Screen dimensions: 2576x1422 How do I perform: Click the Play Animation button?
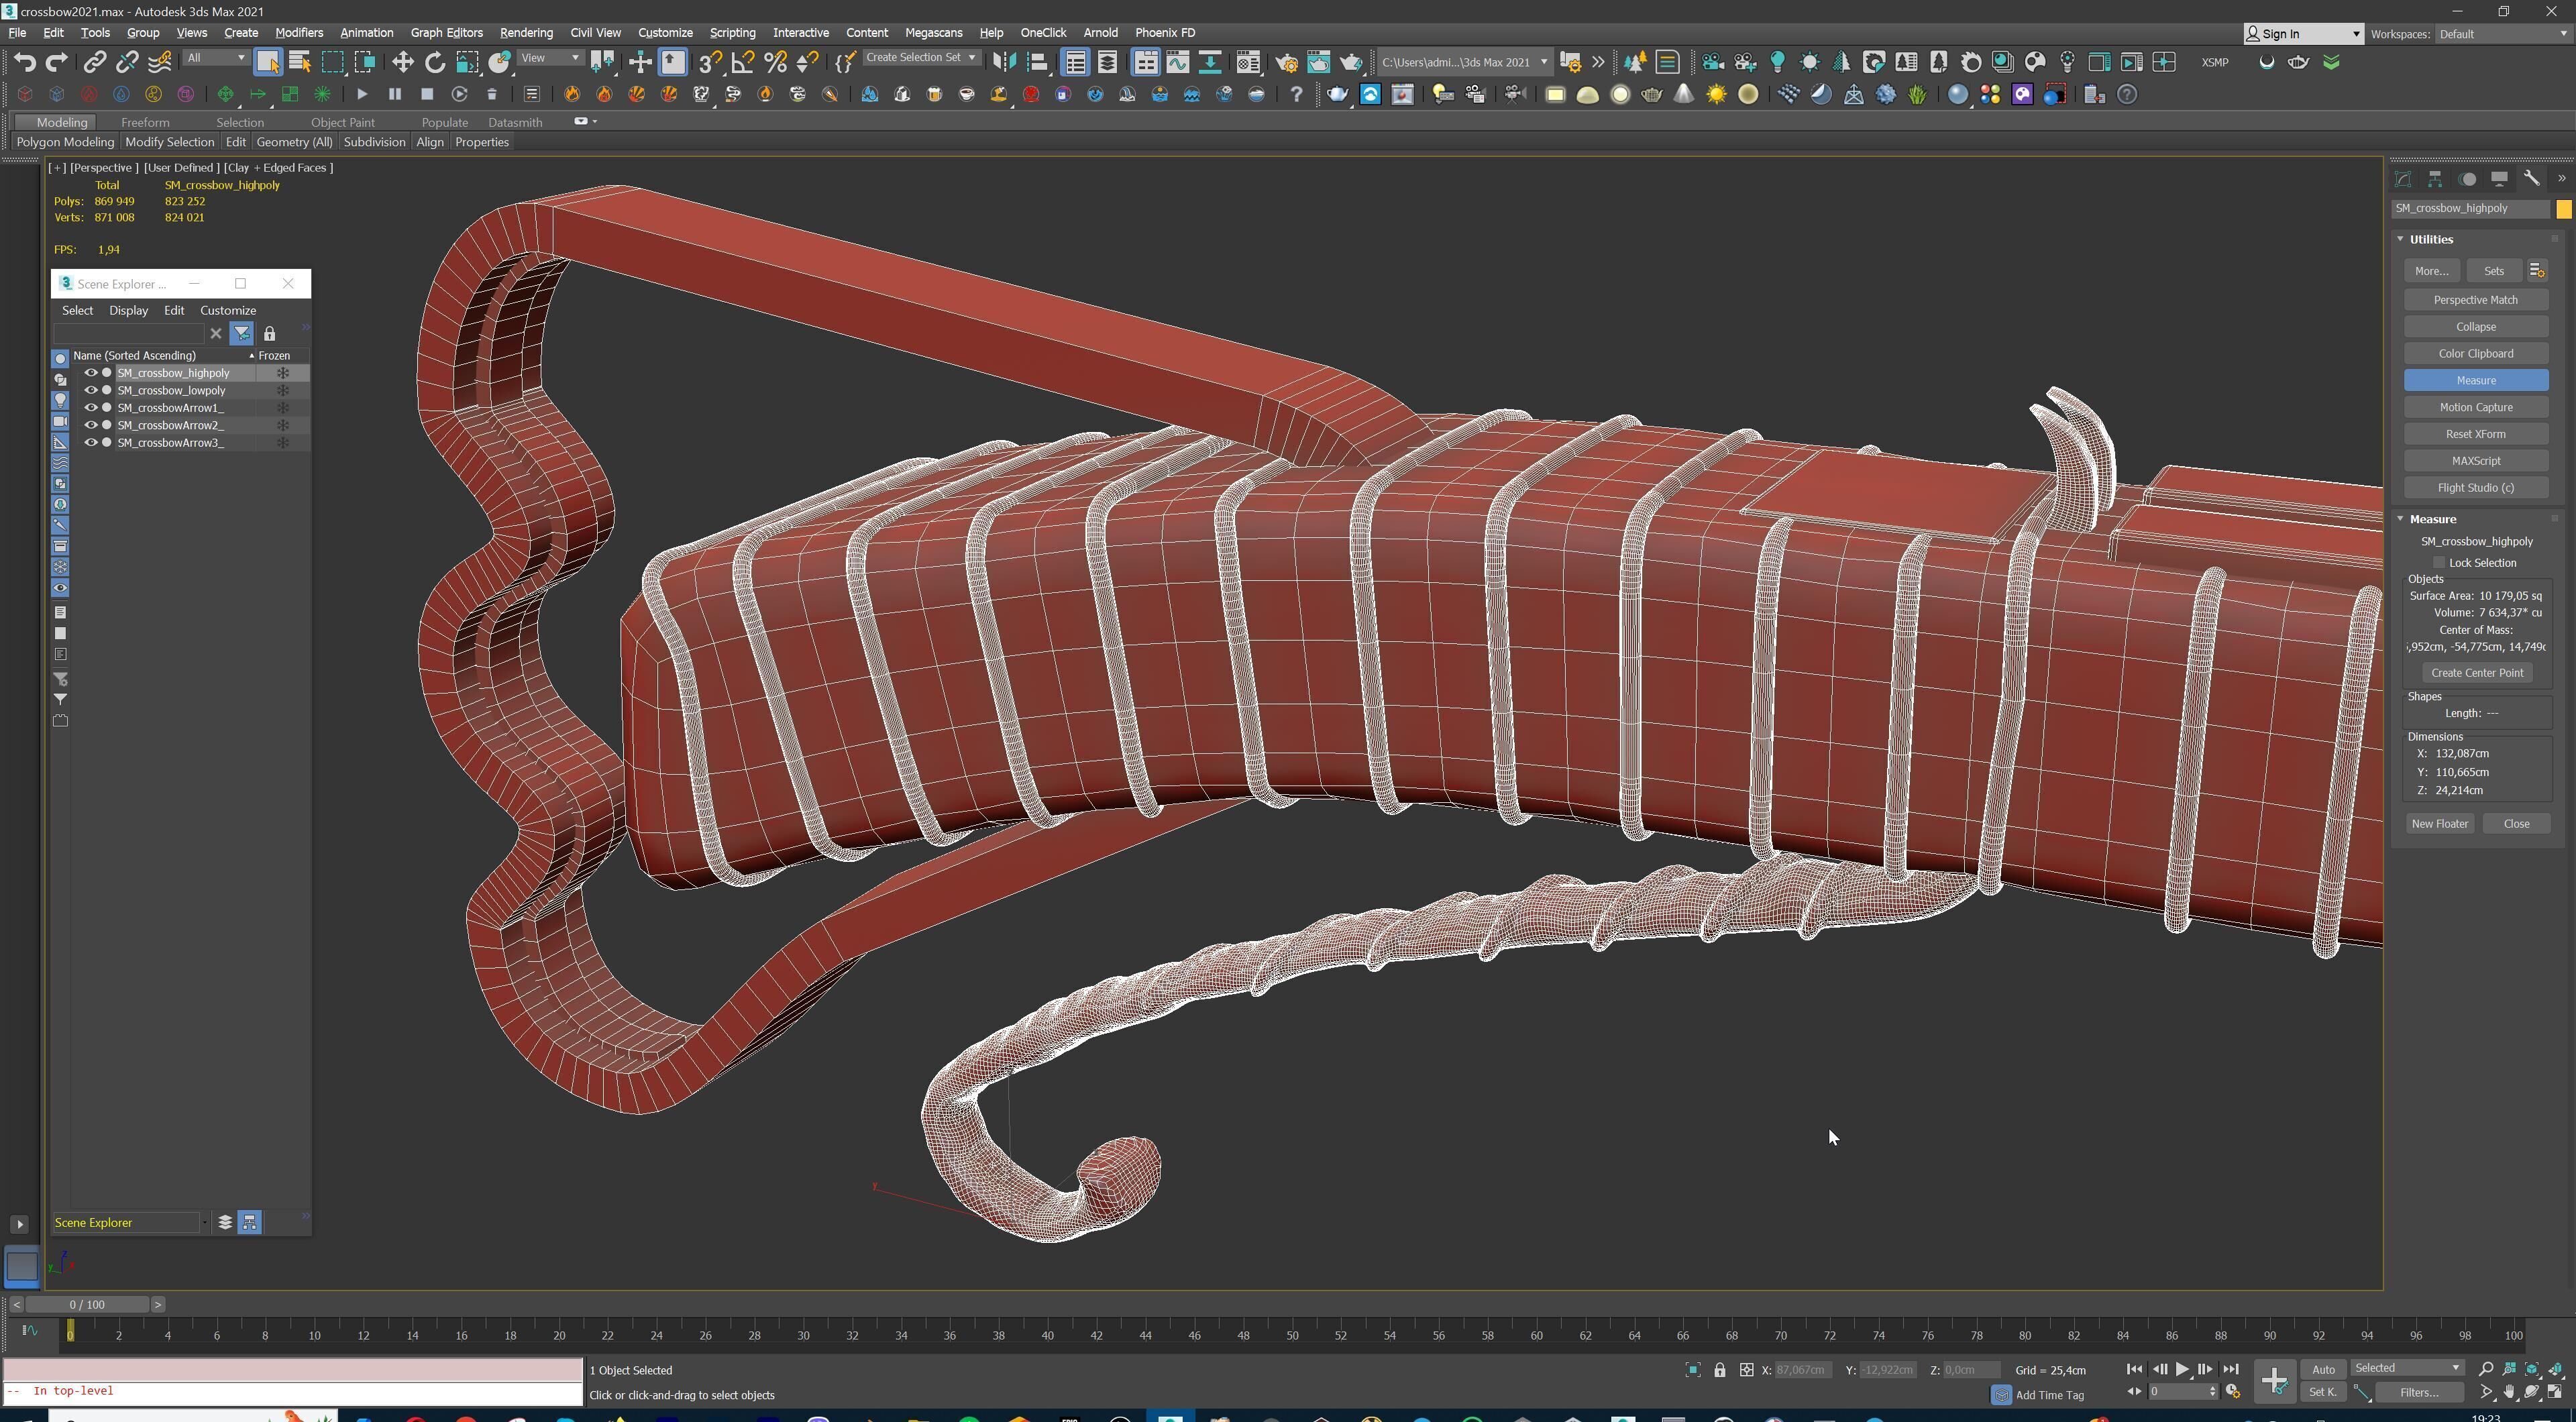(x=2182, y=1369)
